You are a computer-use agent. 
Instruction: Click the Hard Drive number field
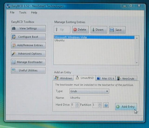point(73,105)
